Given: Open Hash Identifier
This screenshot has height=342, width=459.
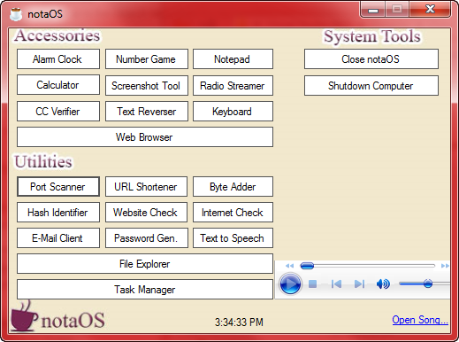Looking at the screenshot, I should click(58, 213).
